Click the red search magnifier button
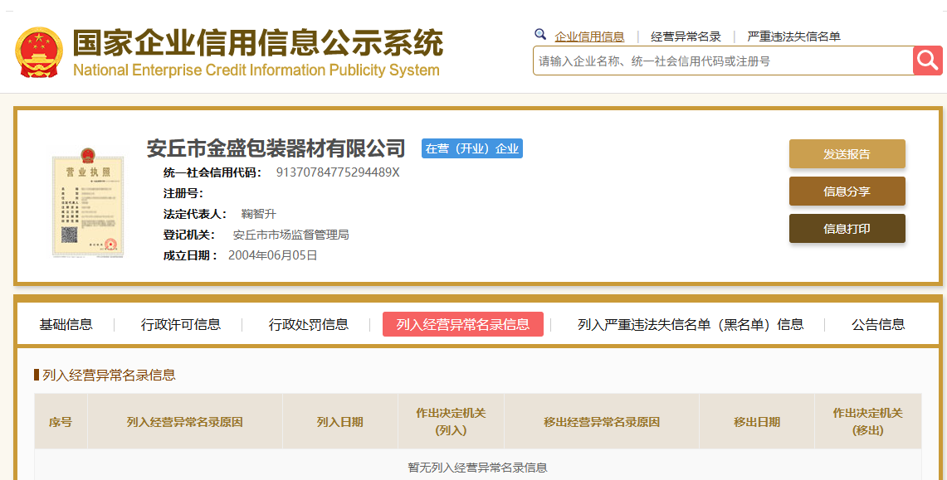Screen dimensions: 947x480 click(x=928, y=61)
